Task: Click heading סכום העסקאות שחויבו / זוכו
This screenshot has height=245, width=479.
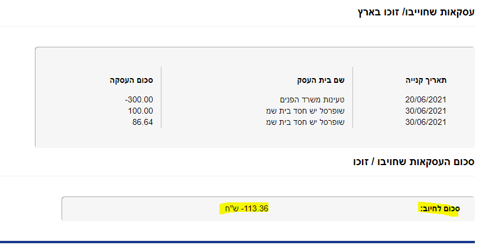Action: [x=413, y=162]
